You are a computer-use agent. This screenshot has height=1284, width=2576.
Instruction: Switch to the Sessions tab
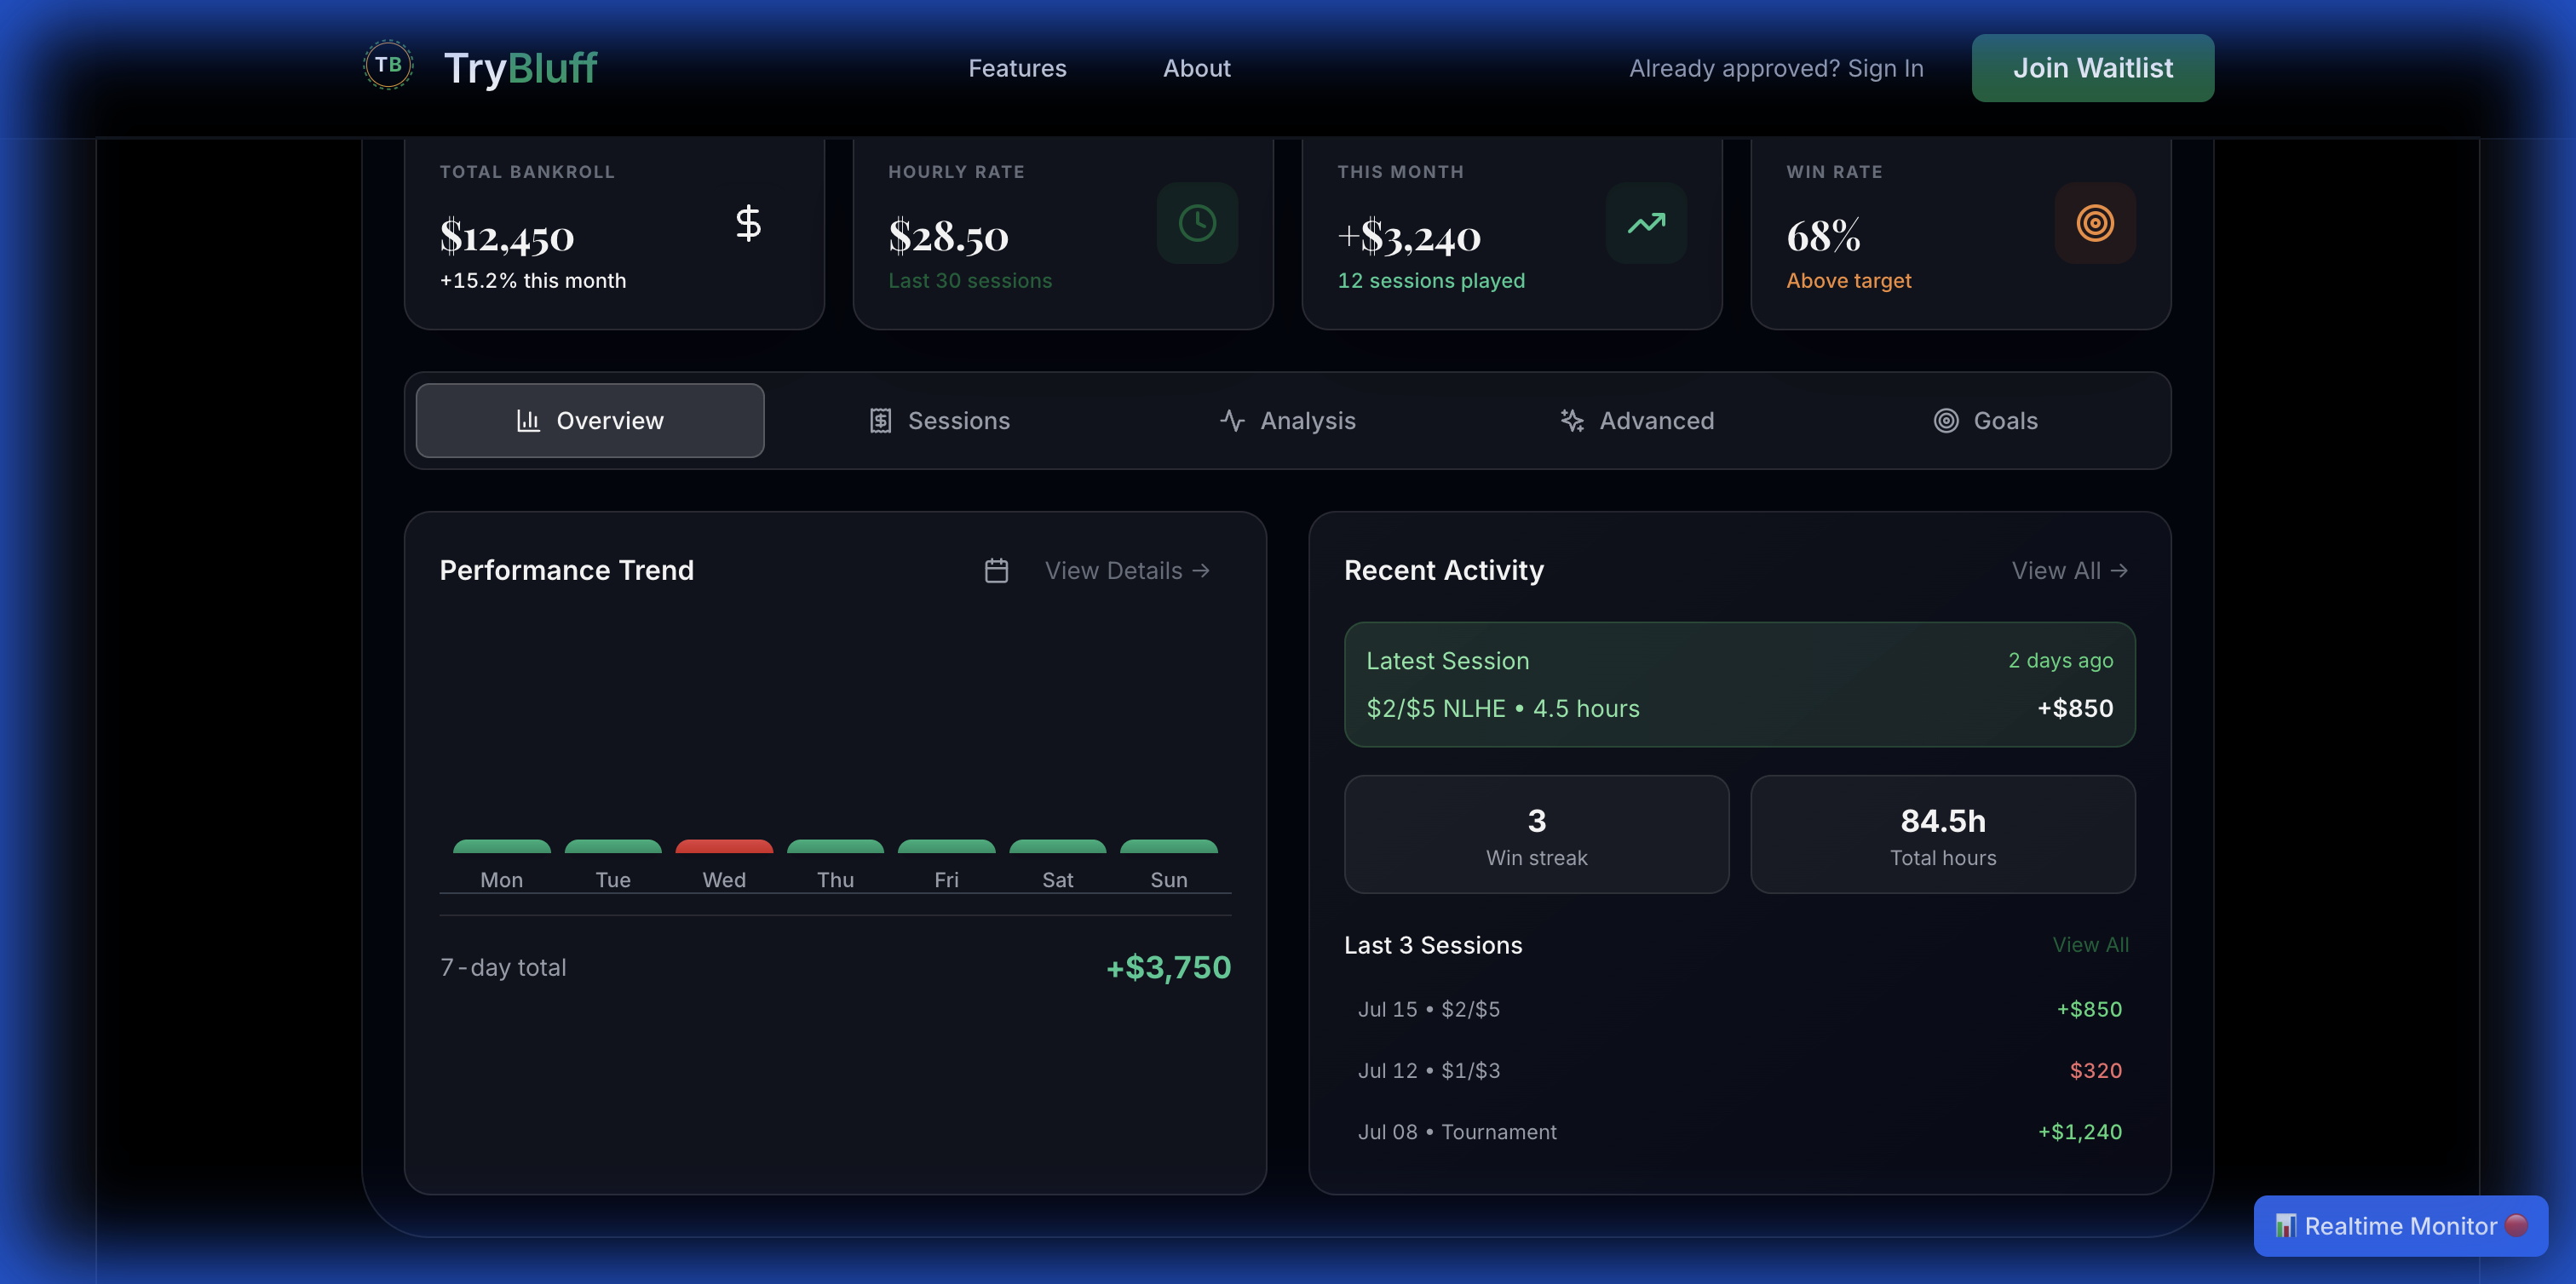tap(939, 421)
